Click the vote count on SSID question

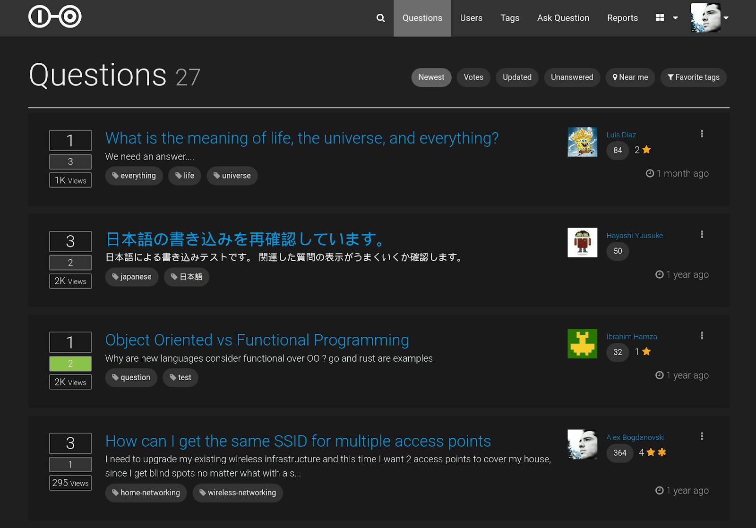pos(70,443)
